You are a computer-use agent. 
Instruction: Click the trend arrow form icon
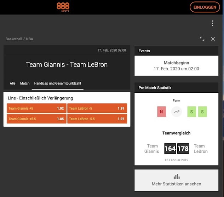pos(177,112)
